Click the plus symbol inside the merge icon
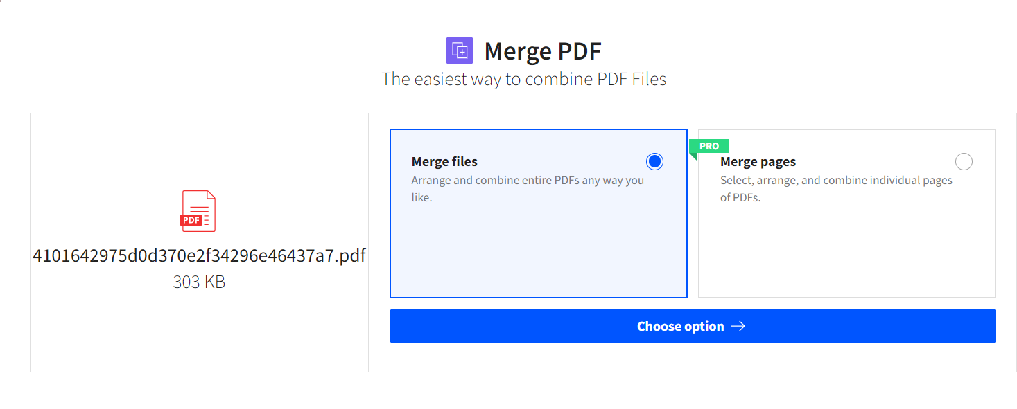The image size is (1017, 409). (x=462, y=53)
